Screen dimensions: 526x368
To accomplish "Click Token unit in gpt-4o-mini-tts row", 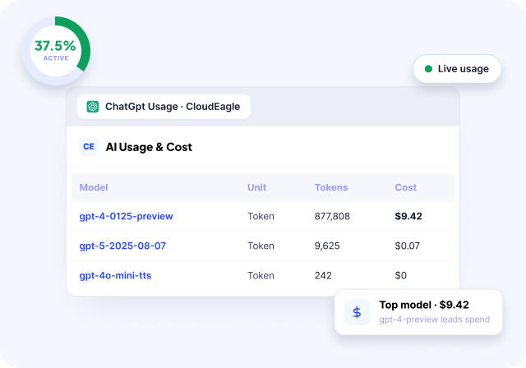I will [261, 275].
